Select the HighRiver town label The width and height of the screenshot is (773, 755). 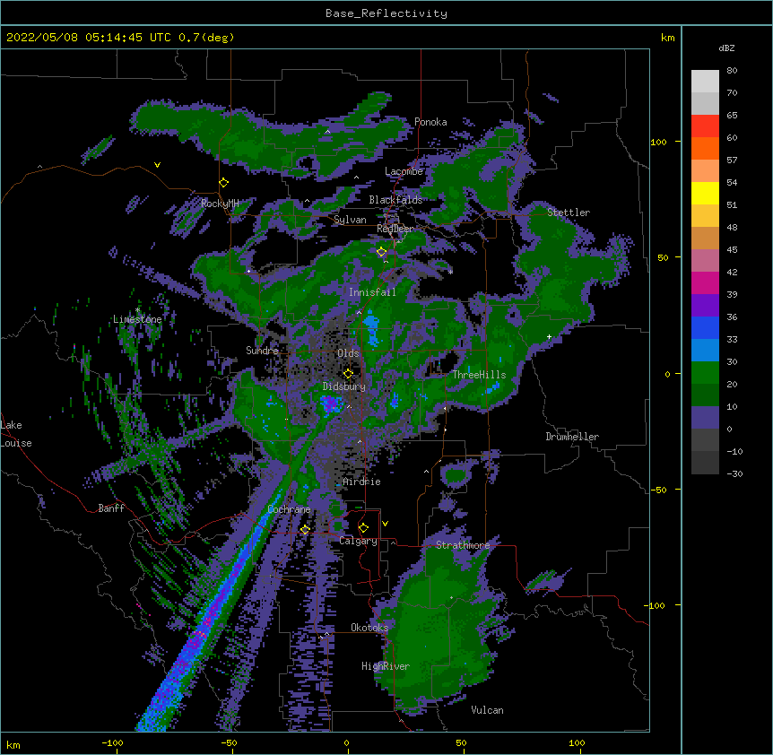click(386, 666)
